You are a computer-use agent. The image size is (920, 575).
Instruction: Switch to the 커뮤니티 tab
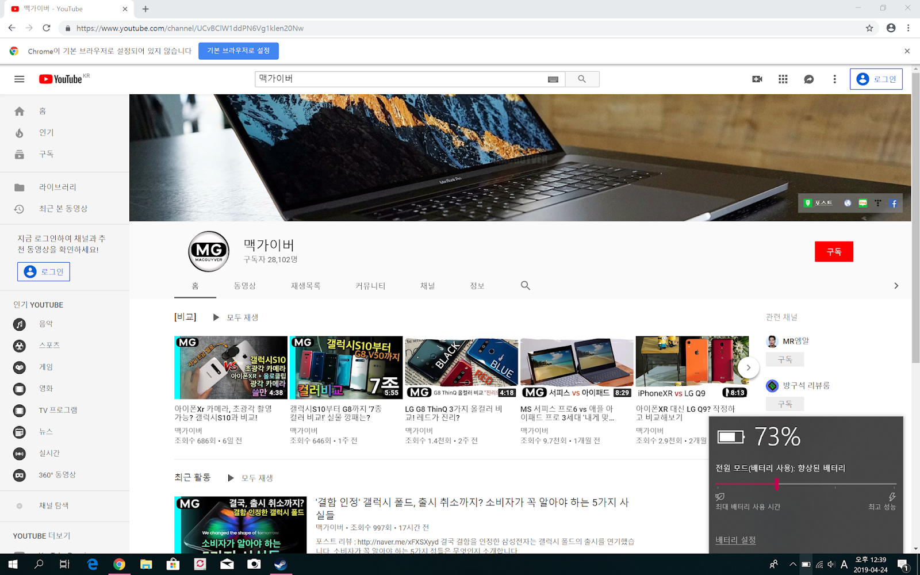370,286
